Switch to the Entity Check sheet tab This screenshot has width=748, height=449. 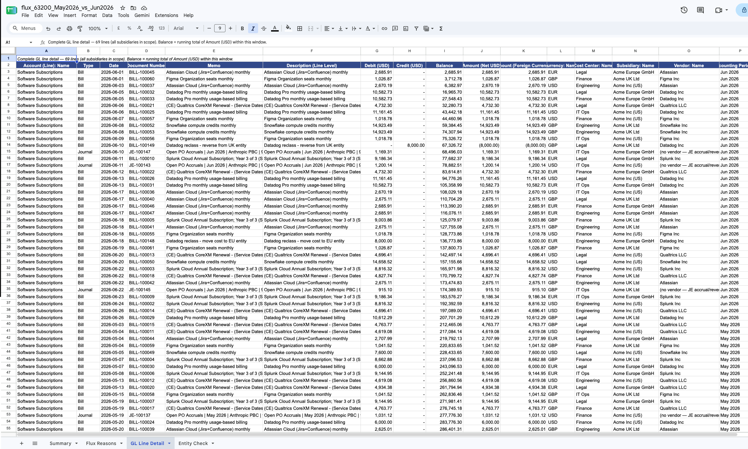tap(193, 443)
